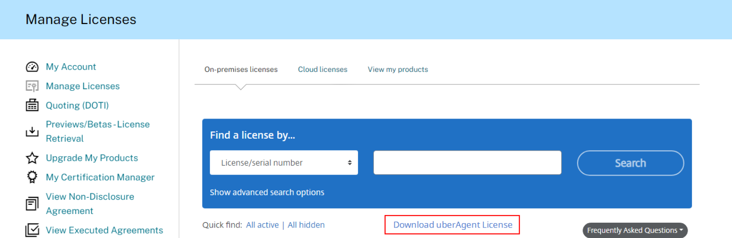Open the License/serial number dropdown

tap(283, 163)
